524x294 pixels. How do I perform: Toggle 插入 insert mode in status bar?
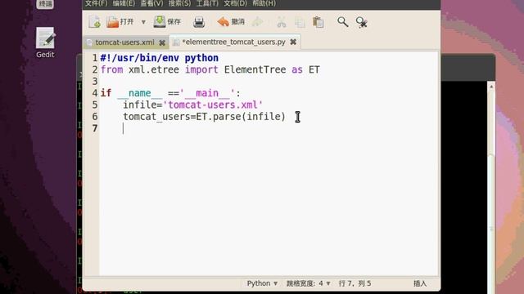420,283
